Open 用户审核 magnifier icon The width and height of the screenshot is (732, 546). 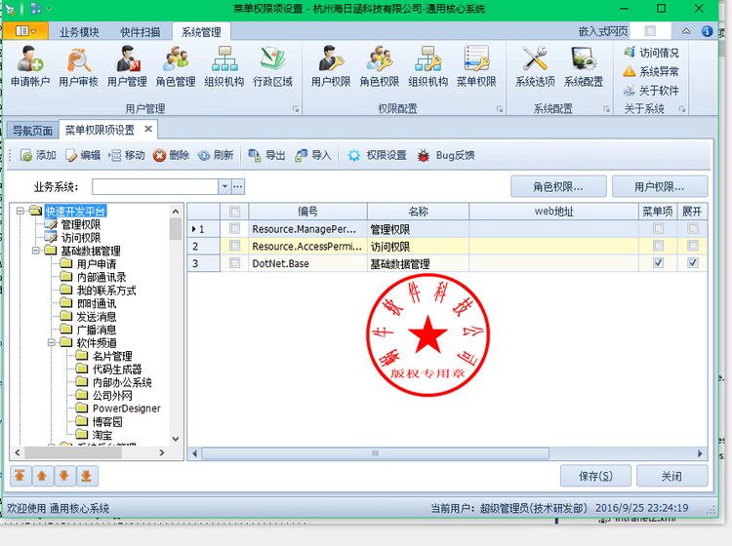pos(78,66)
